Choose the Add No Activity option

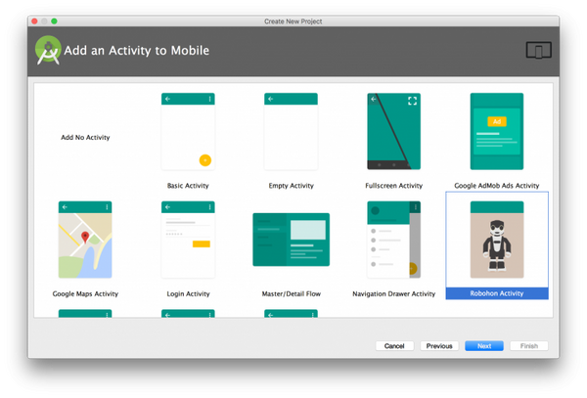point(85,138)
